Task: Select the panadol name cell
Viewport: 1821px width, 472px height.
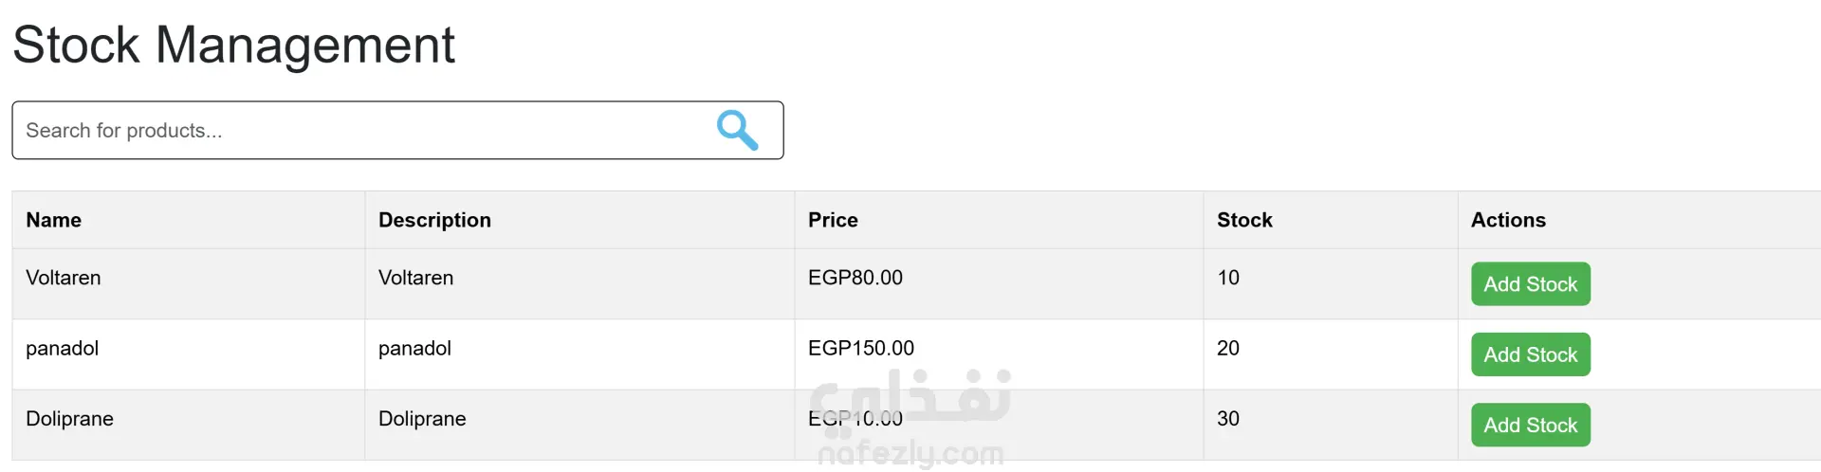Action: point(63,348)
